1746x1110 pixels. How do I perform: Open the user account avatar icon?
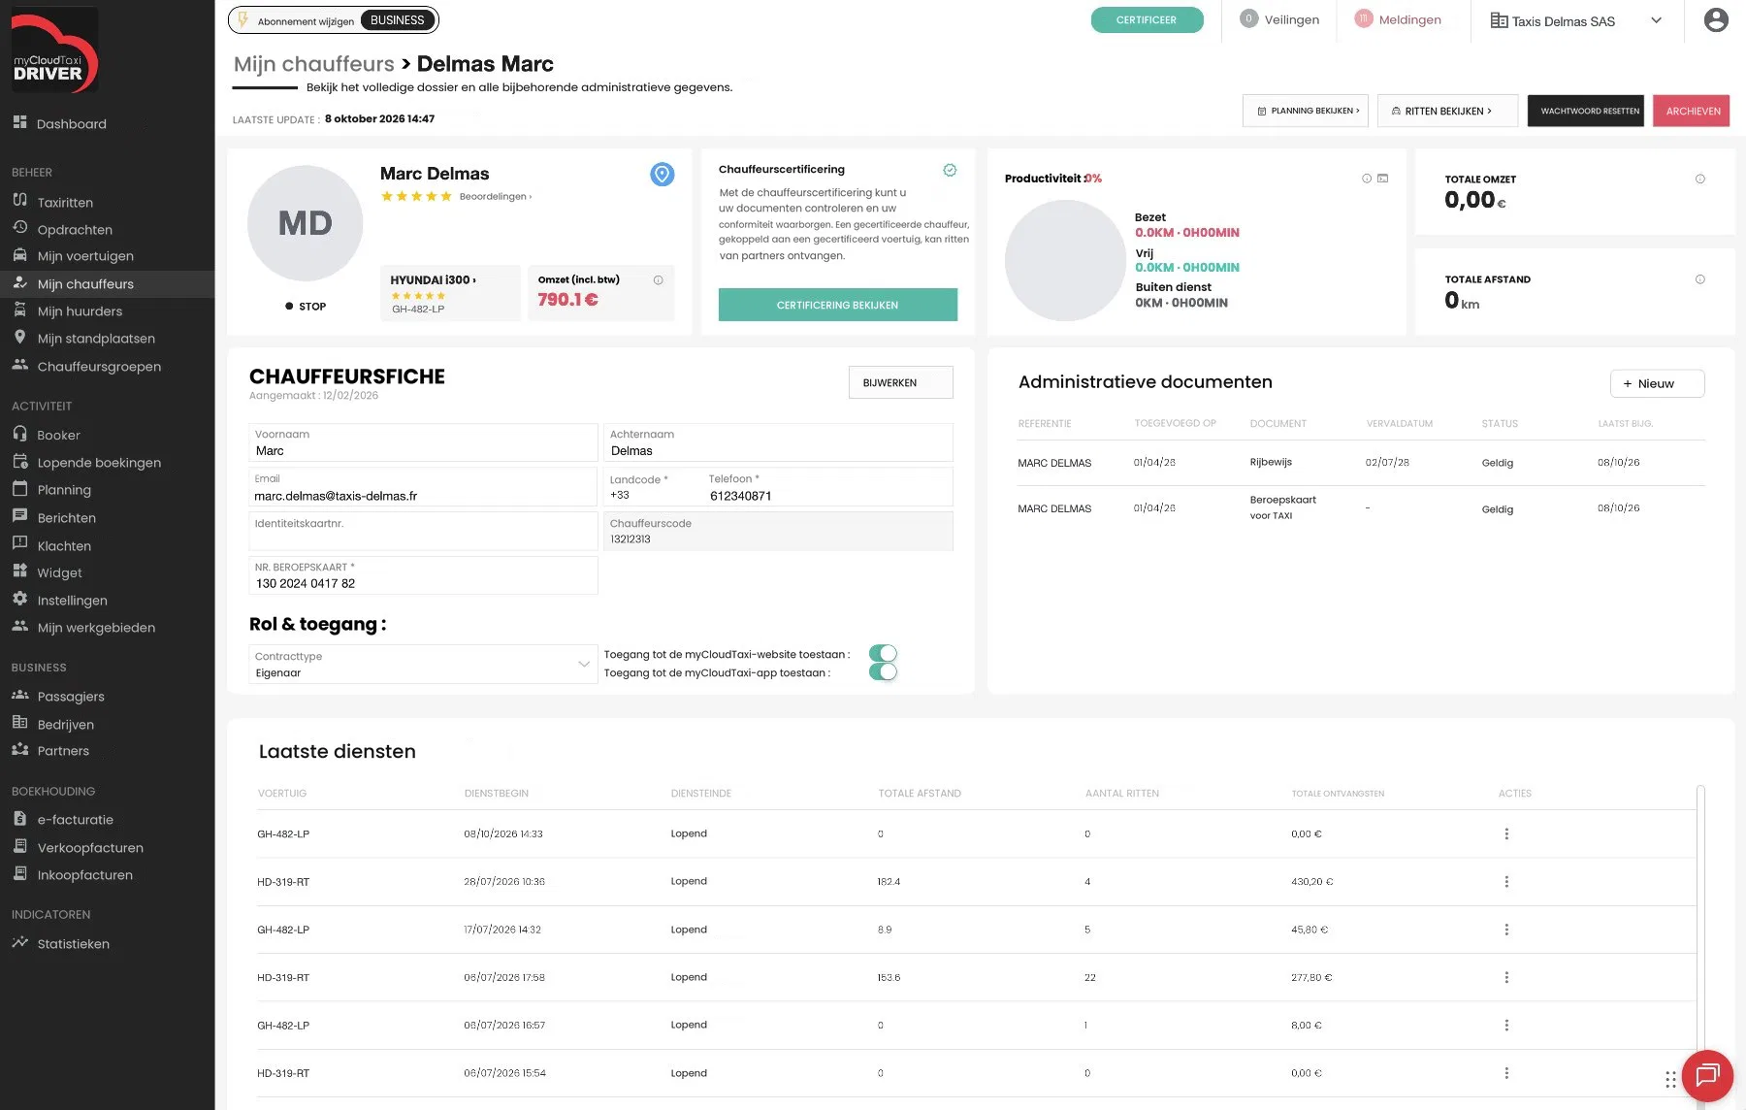1716,19
